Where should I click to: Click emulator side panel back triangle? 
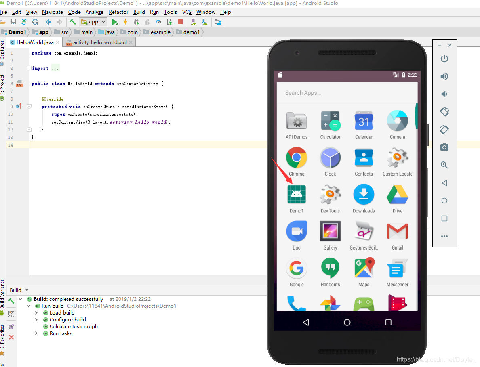444,183
